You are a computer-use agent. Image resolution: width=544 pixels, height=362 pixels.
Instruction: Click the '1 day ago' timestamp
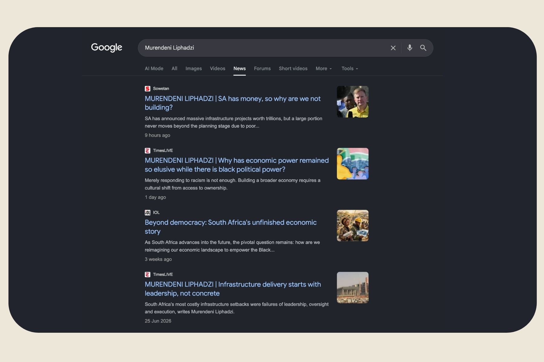tap(155, 197)
